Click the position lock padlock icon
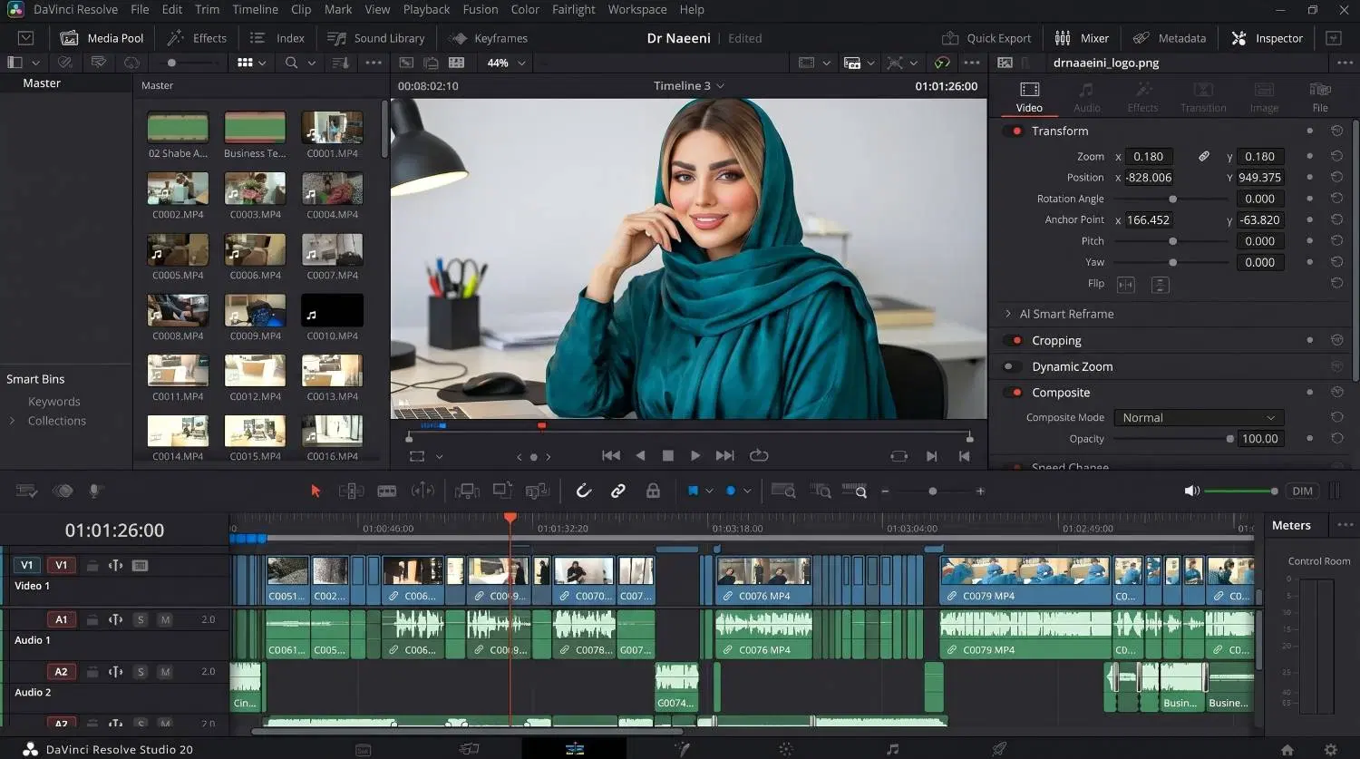Screen dimensions: 1360x759 pyautogui.click(x=653, y=491)
